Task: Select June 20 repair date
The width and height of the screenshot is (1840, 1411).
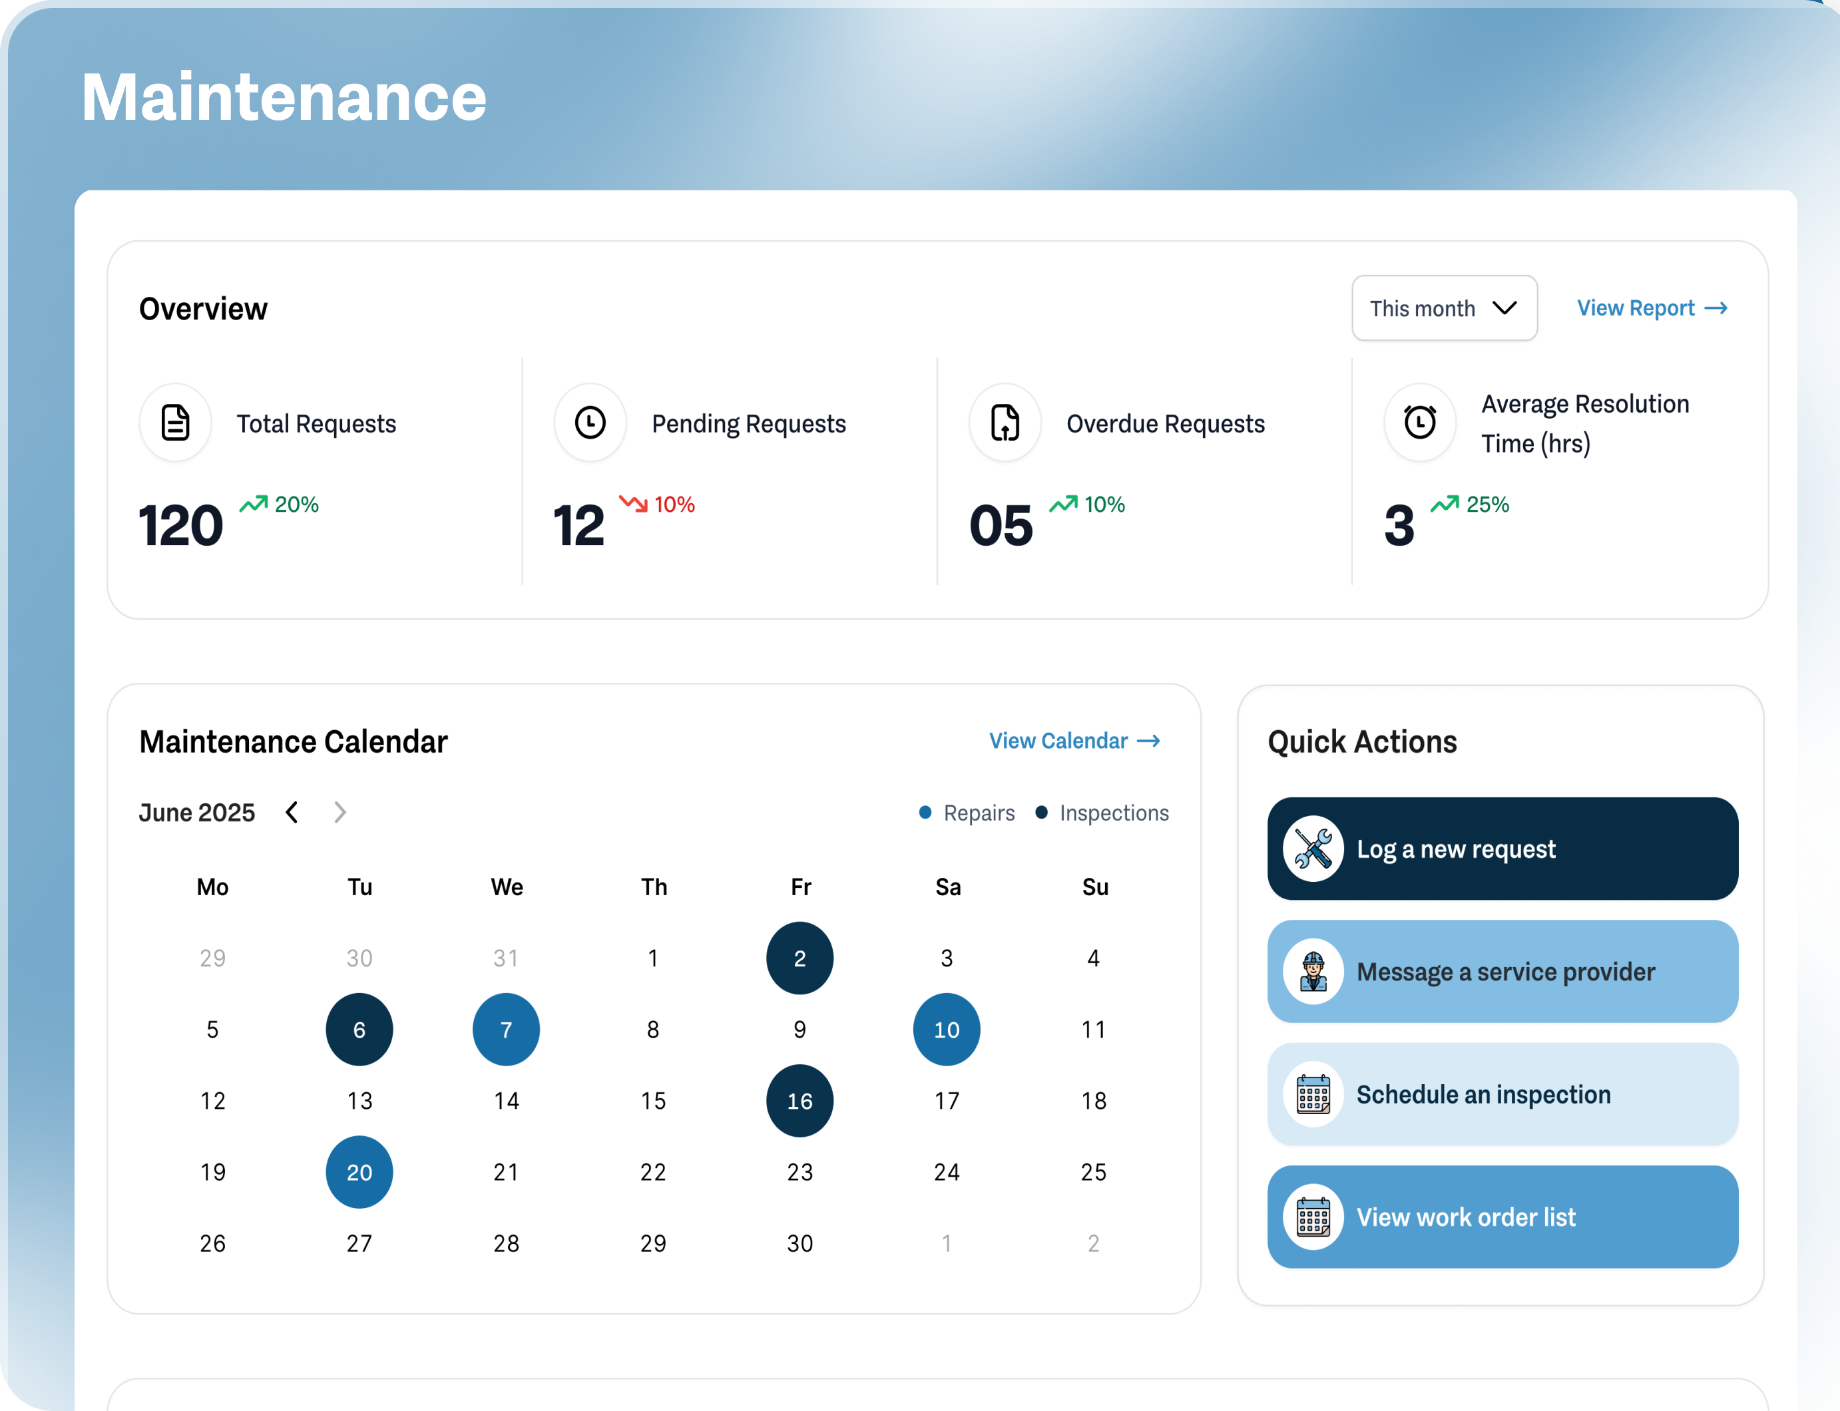Action: click(359, 1173)
